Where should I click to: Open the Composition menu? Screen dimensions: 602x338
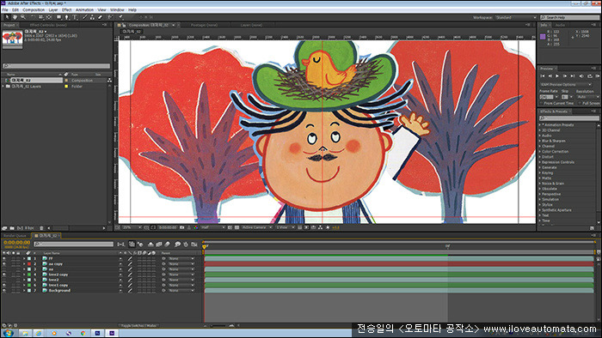(x=34, y=10)
